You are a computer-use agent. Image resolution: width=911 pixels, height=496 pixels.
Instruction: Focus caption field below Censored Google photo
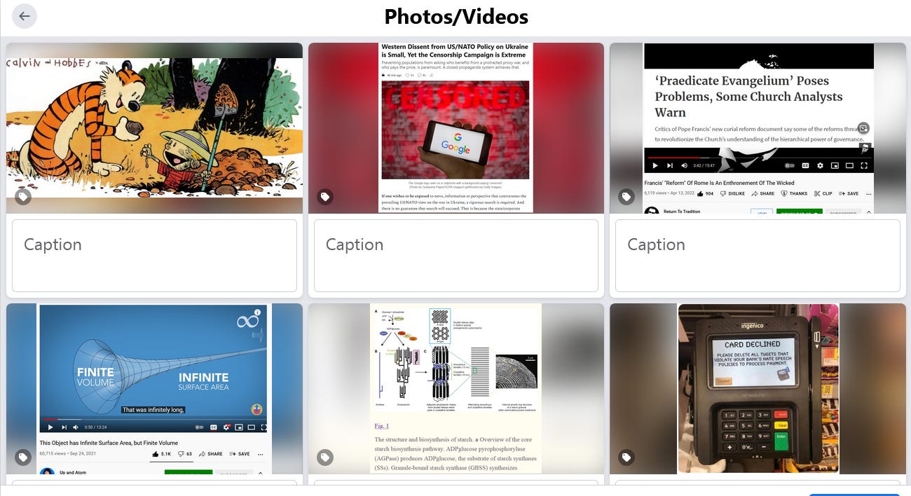(x=456, y=256)
